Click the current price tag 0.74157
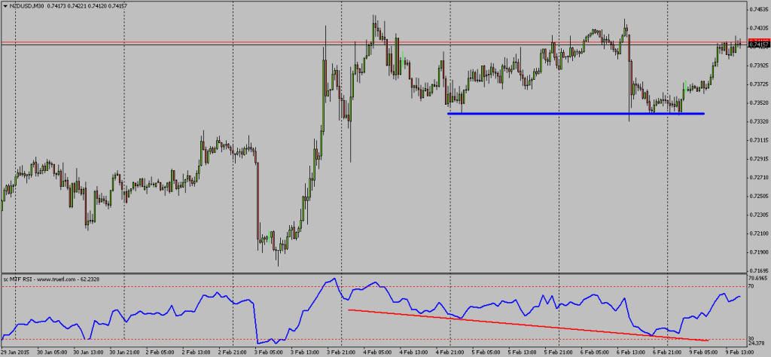Viewport: 771px width, 357px height. coord(759,44)
